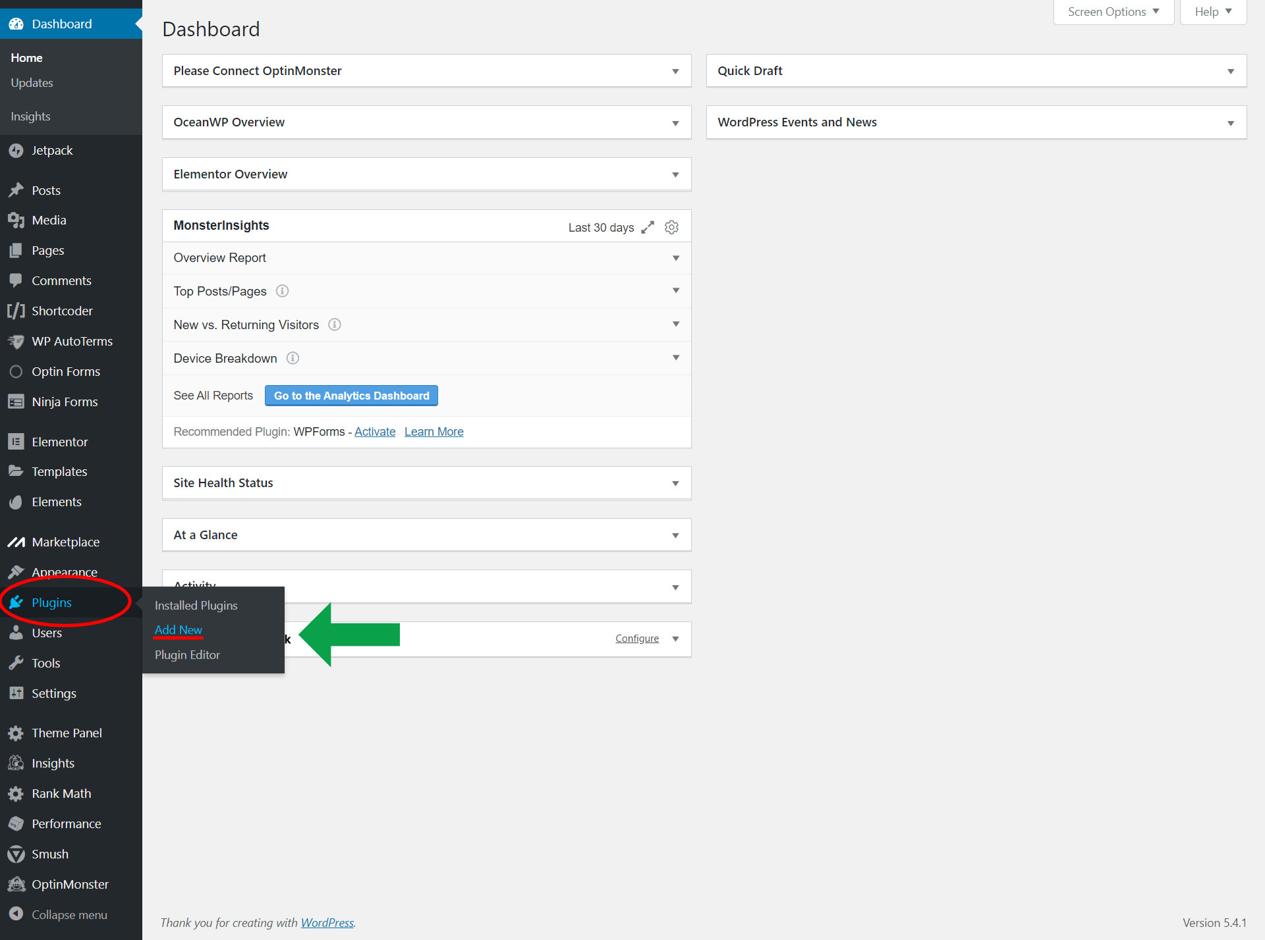Image resolution: width=1265 pixels, height=940 pixels.
Task: Click the Plugins plug icon
Action: coord(16,602)
